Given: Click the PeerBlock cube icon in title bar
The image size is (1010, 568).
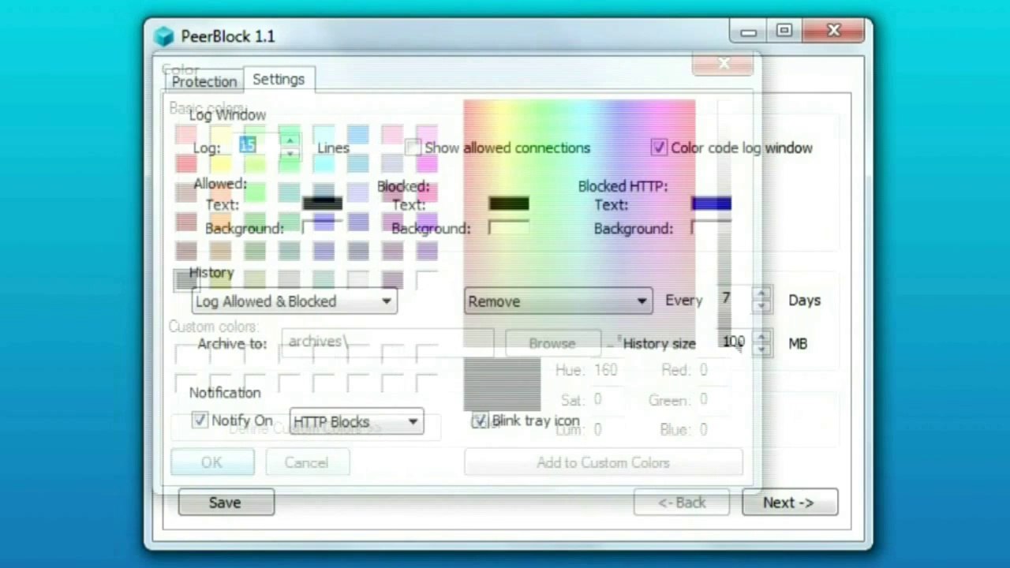Looking at the screenshot, I should click(x=163, y=36).
